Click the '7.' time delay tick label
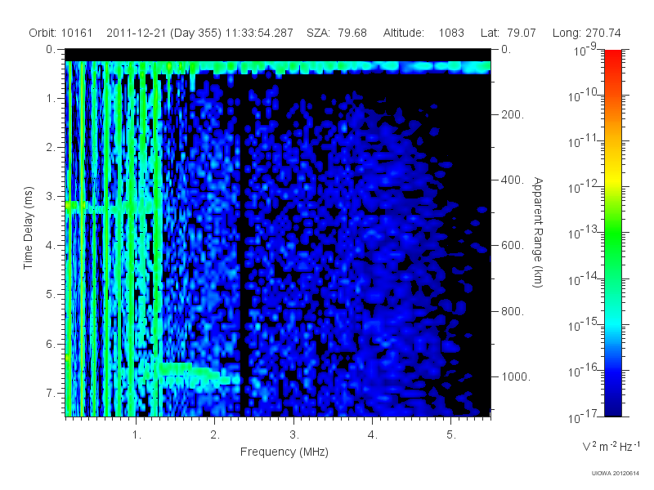Image resolution: width=654 pixels, height=490 pixels. pyautogui.click(x=51, y=393)
